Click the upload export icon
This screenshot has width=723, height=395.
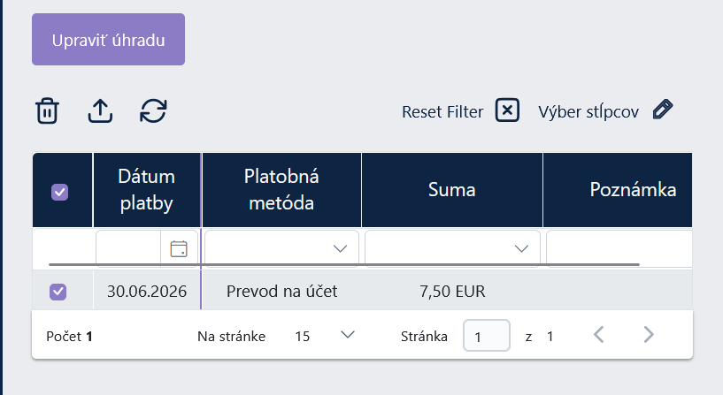click(100, 111)
